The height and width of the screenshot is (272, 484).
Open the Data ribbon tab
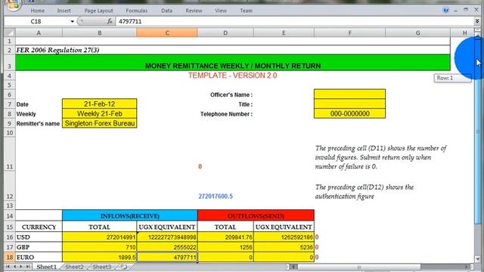(x=166, y=11)
